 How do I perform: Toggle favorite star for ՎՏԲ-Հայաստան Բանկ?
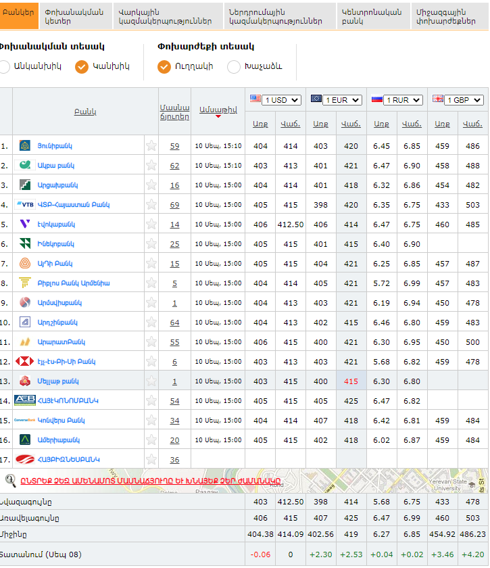pyautogui.click(x=151, y=204)
